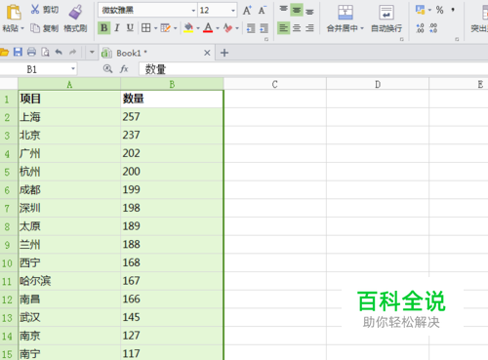Expand the currency format dropdown arrow
The width and height of the screenshot is (488, 360).
[x=429, y=10]
